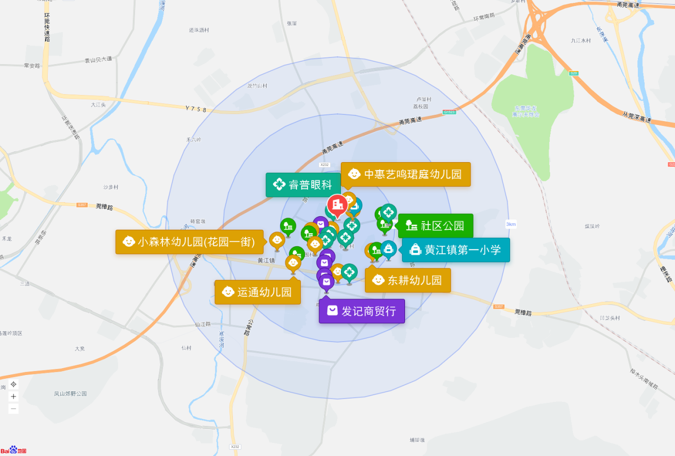Select the 黄江镇第一小学 school label
The height and width of the screenshot is (456, 675).
coord(456,250)
